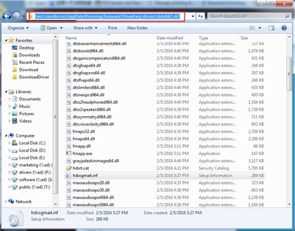Open the recent locations dropdown beside Forward
The image size is (295, 231).
[x=23, y=16]
